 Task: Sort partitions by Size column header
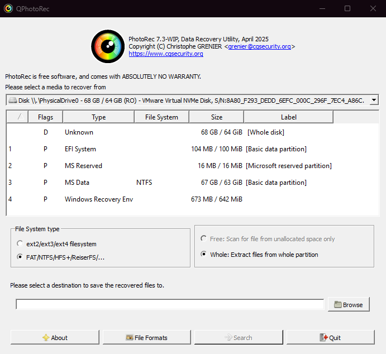[216, 117]
